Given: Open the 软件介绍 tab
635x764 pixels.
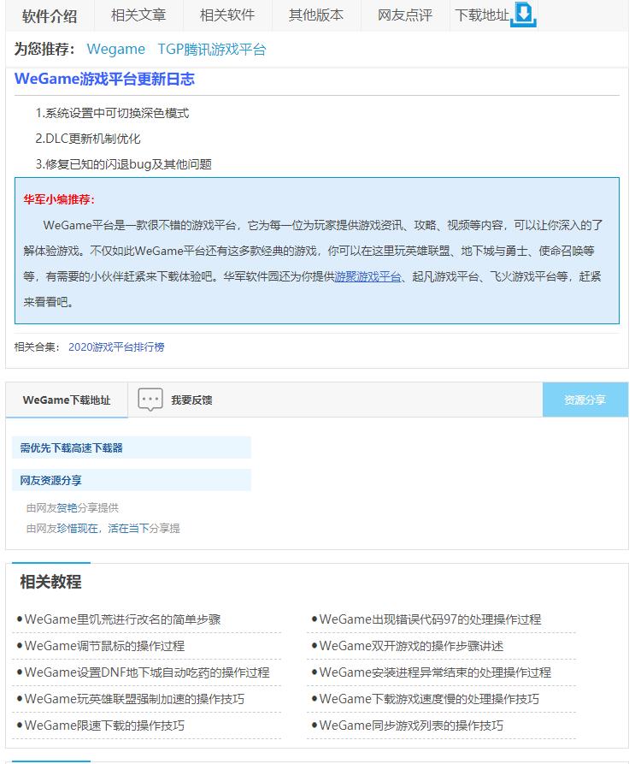Looking at the screenshot, I should click(50, 16).
